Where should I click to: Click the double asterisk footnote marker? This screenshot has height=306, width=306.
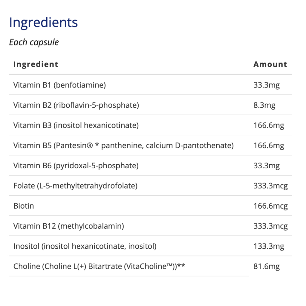(181, 265)
